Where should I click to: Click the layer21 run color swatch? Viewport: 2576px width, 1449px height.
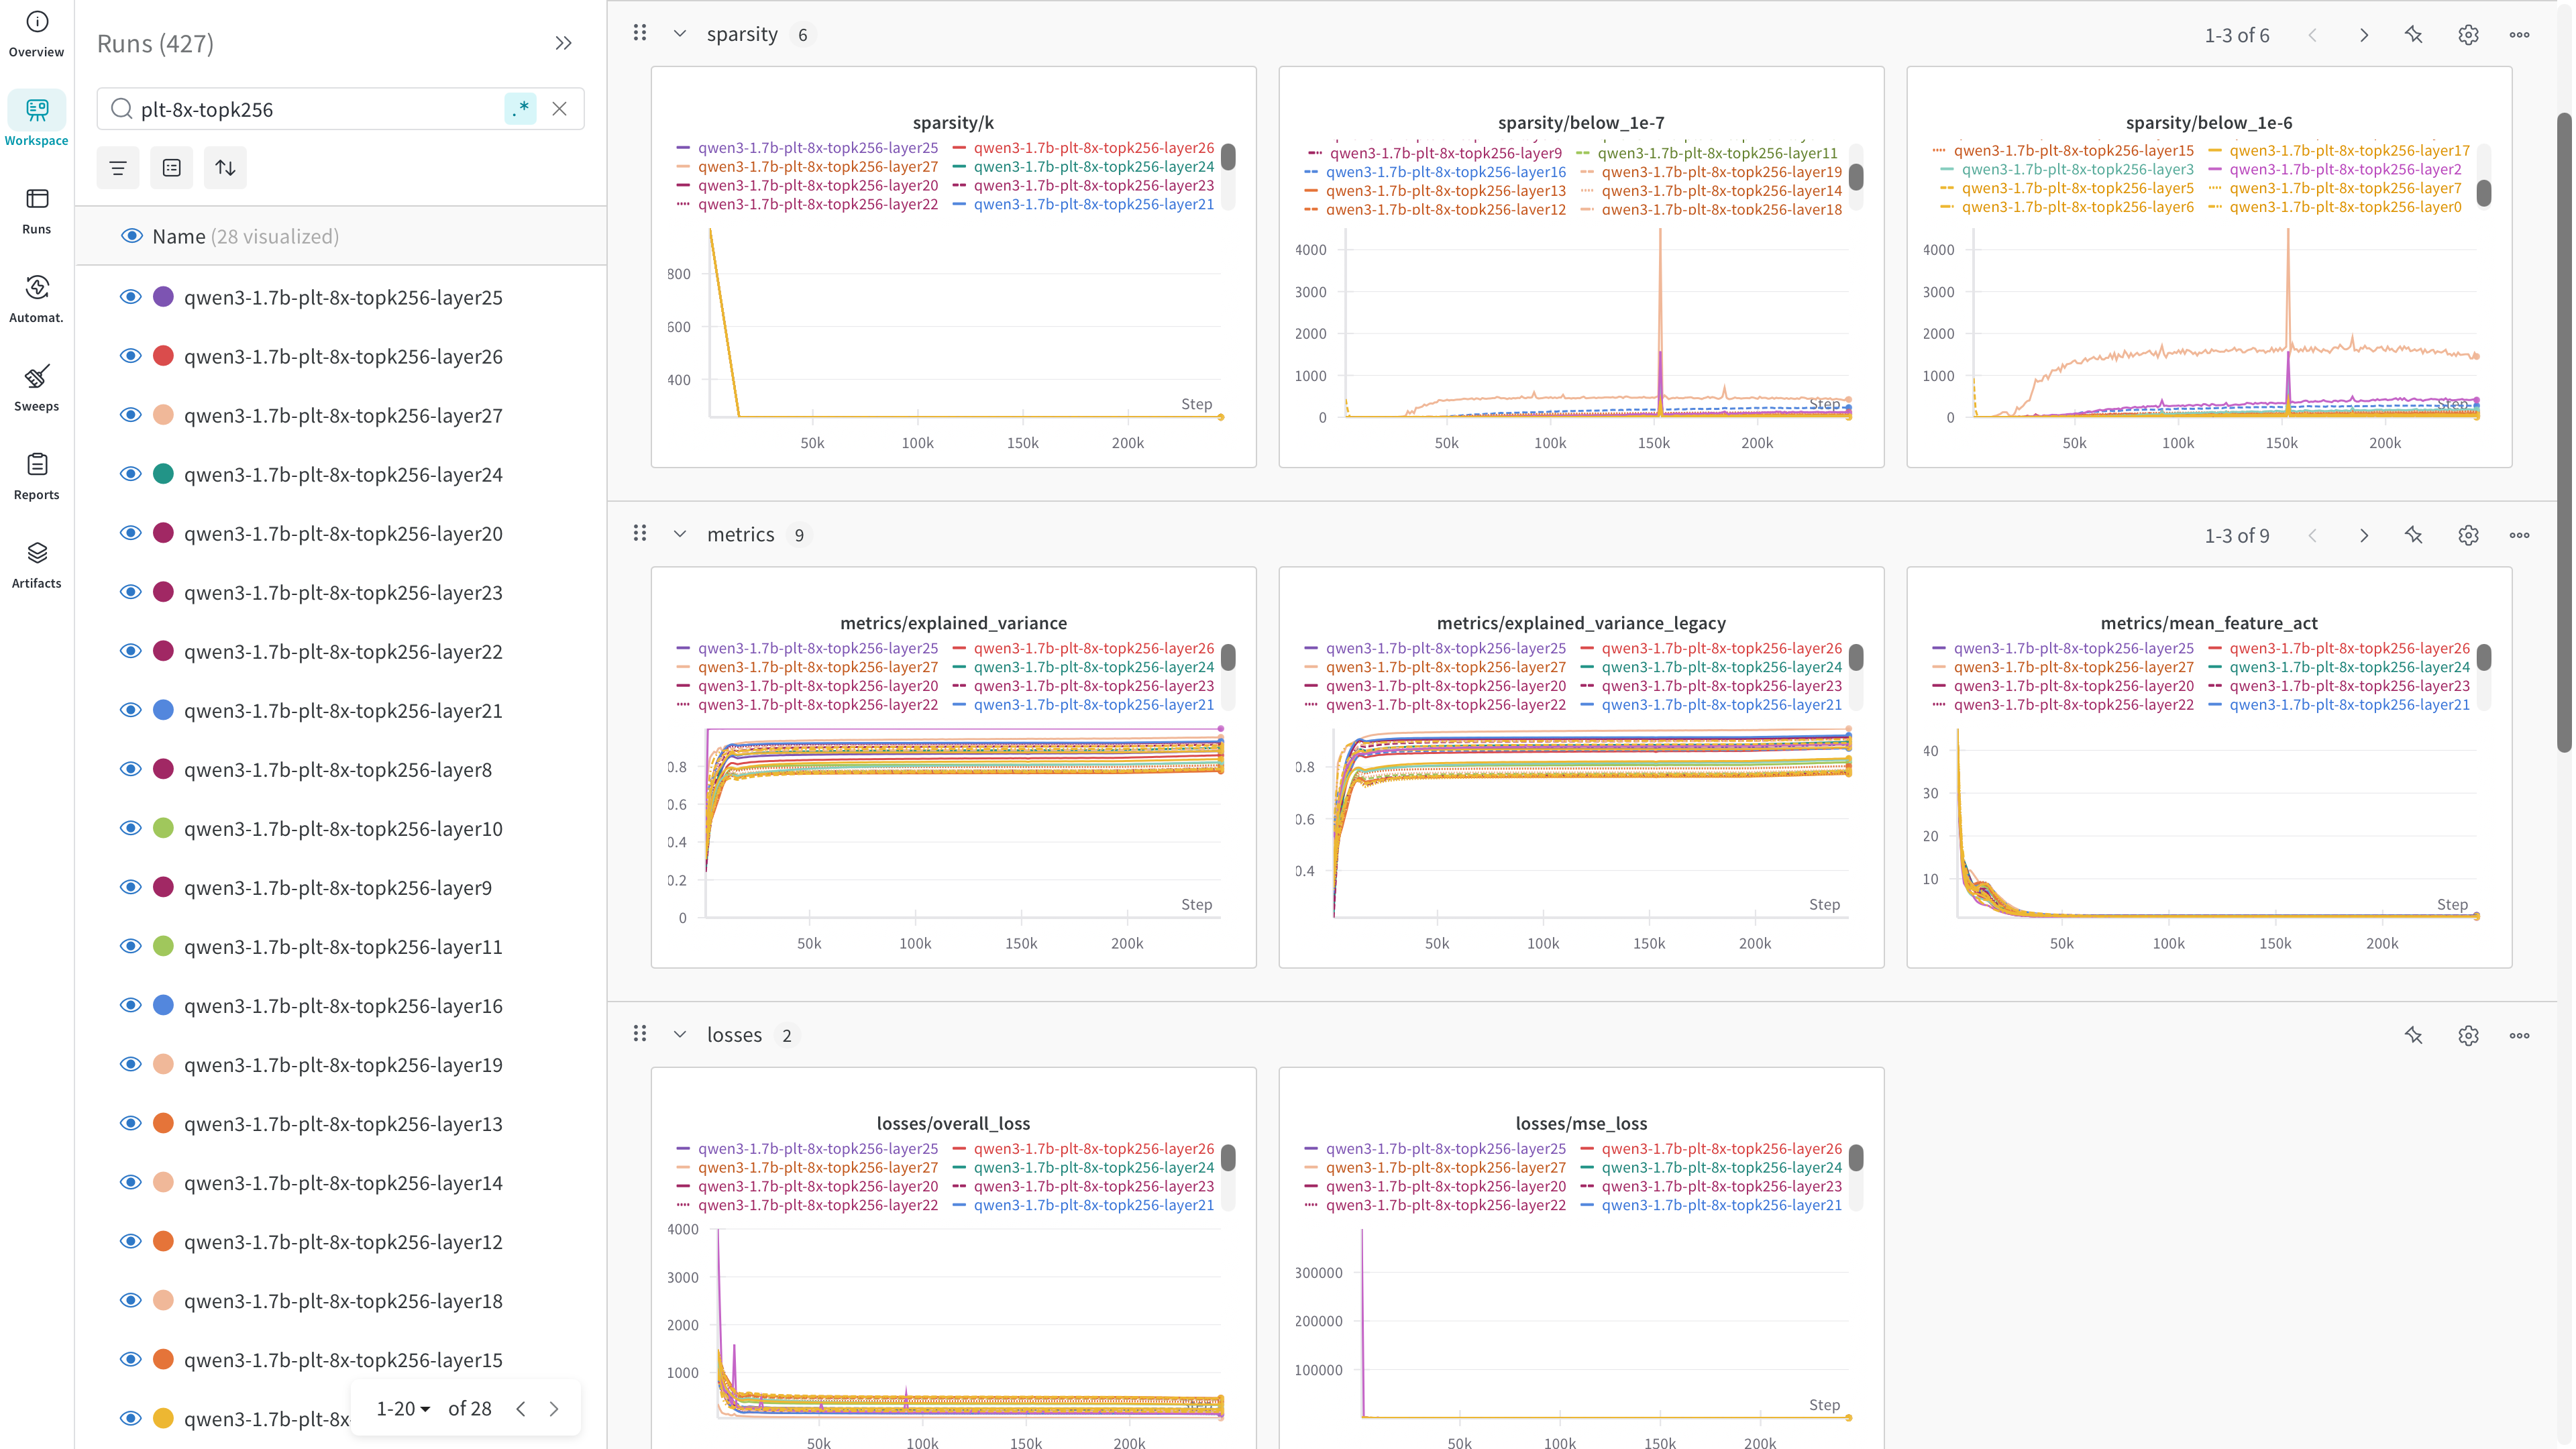tap(164, 710)
